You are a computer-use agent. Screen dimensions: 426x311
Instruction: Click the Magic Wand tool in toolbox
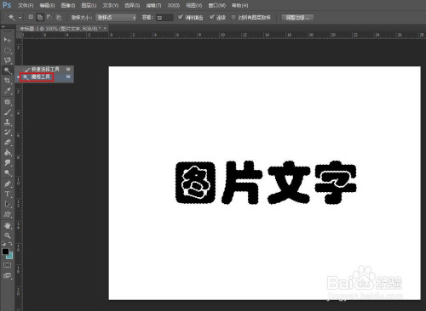[x=8, y=71]
